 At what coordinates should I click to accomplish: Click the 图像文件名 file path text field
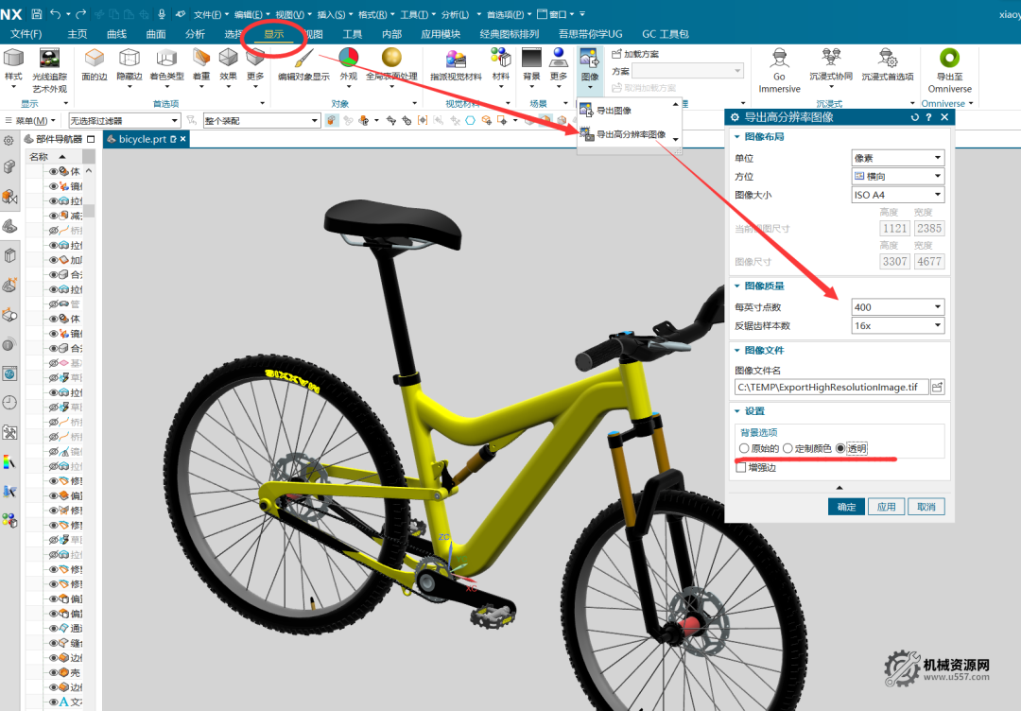pos(829,387)
